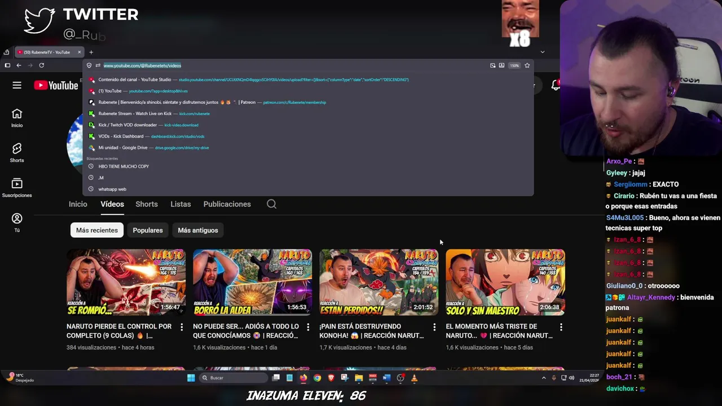Toggle the browser sidebar panel icon
Screen dimensions: 722x406
[x=7, y=65]
